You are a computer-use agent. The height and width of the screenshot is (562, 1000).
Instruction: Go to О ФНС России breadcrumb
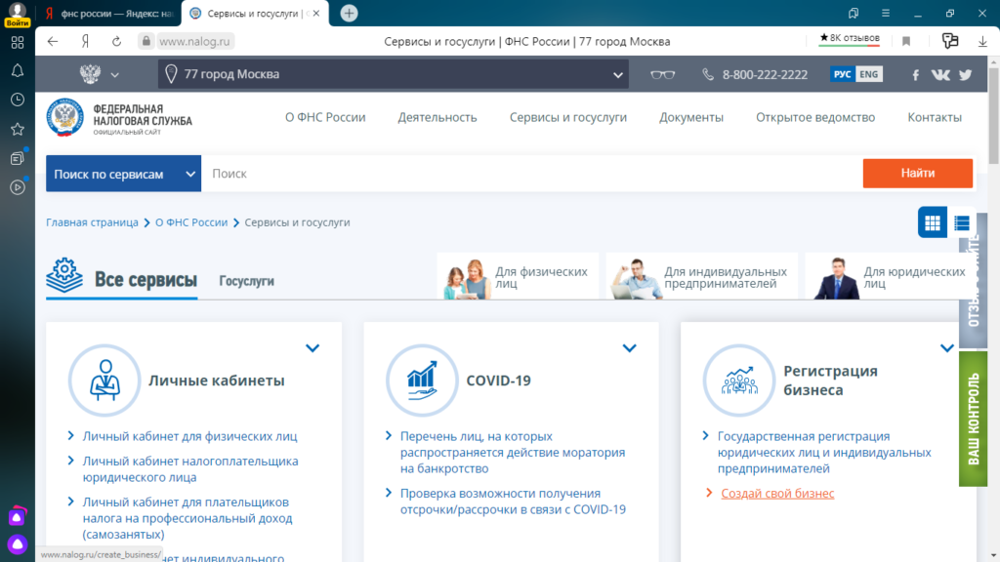coord(191,222)
